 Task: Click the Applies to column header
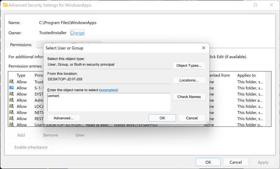[x=246, y=75]
